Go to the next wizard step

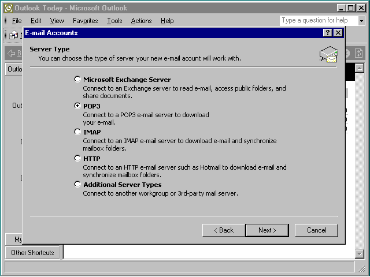[267, 230]
